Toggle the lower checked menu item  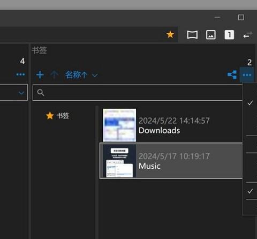(250, 191)
